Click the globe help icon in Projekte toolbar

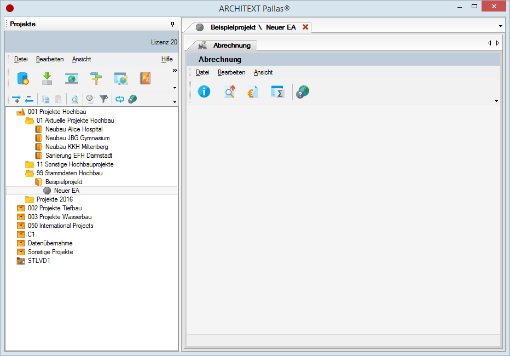tap(132, 99)
